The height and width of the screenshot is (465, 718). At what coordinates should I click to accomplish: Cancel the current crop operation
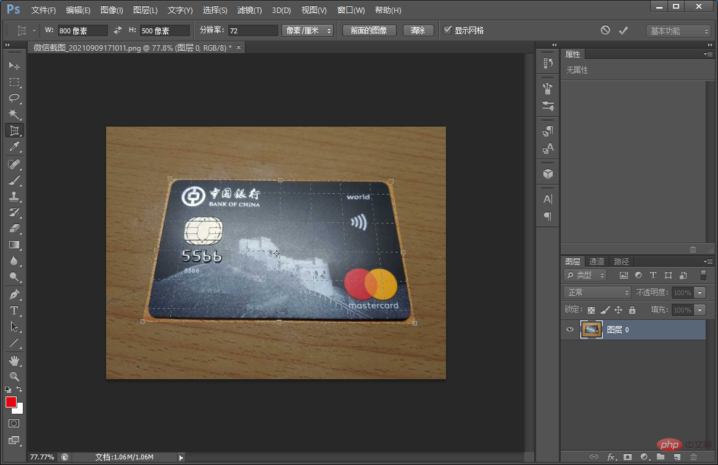[x=605, y=30]
